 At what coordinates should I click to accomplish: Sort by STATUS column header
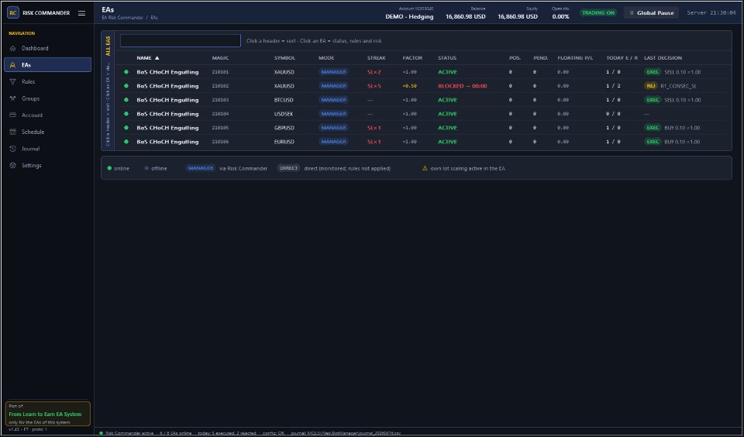coord(447,58)
